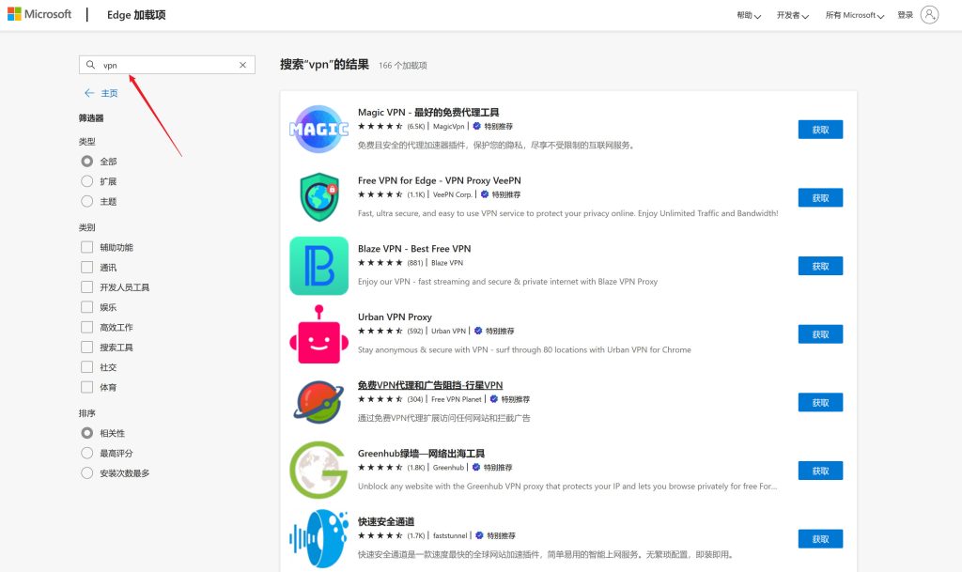The width and height of the screenshot is (962, 572).
Task: Click VeePN Corp.'s featured badge icon
Action: coord(485,194)
